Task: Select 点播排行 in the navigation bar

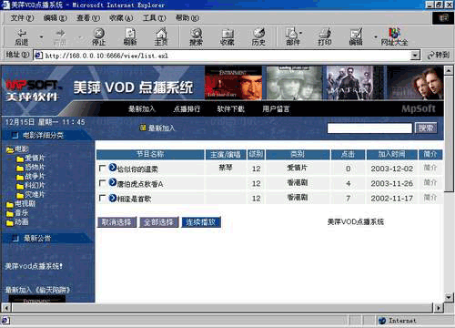Action: pyautogui.click(x=187, y=108)
